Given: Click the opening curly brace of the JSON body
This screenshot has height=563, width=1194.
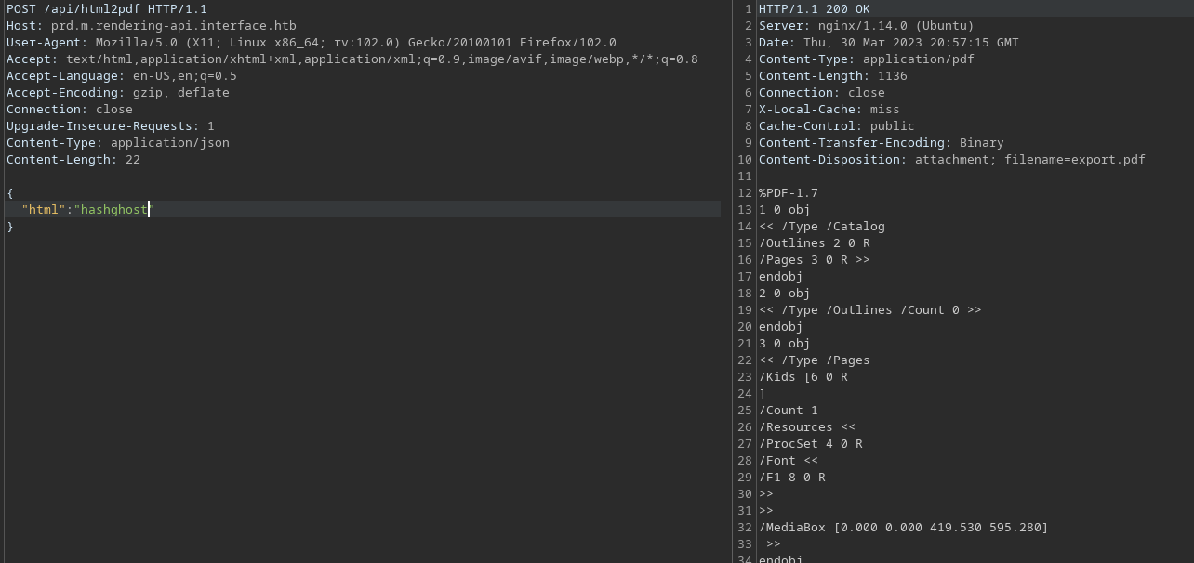Looking at the screenshot, I should point(10,193).
